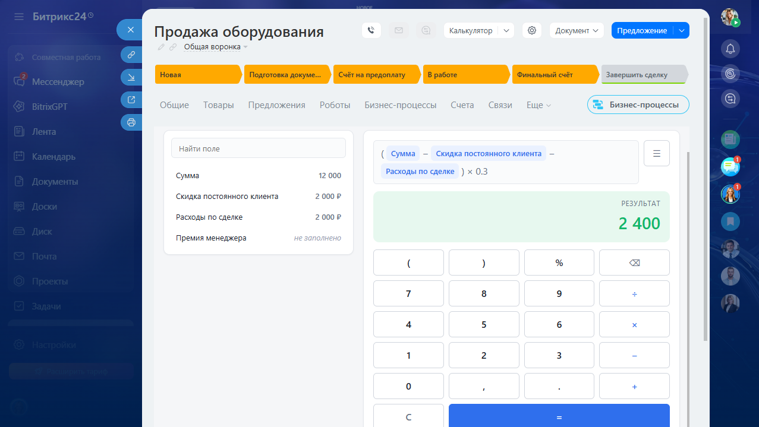Image resolution: width=759 pixels, height=427 pixels.
Task: Open notifications bell in right panel
Action: point(730,48)
